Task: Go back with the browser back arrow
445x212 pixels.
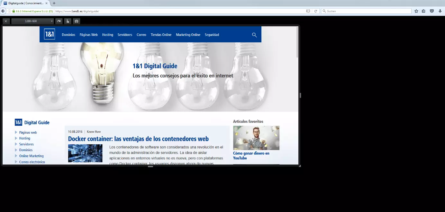Action: 3,11
